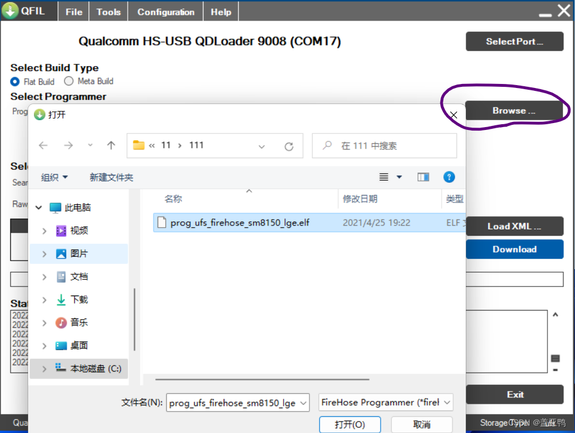Collapse the 此电脑 tree node

coord(39,208)
